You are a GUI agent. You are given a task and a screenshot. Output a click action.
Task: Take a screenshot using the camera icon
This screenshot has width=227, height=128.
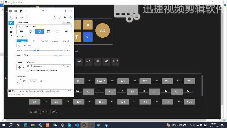tap(16, 11)
